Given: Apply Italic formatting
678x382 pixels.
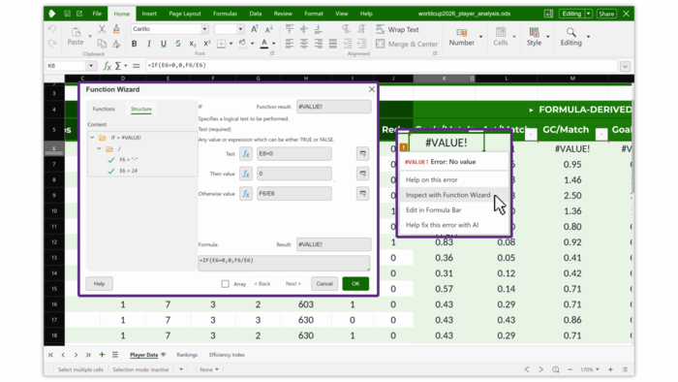Looking at the screenshot, I should (149, 44).
